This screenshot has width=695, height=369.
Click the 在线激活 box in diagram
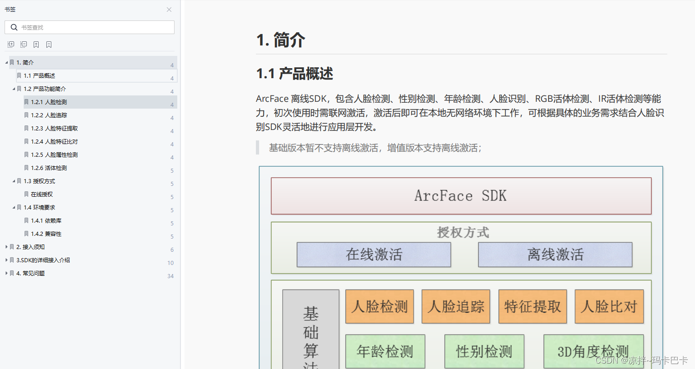pyautogui.click(x=374, y=254)
